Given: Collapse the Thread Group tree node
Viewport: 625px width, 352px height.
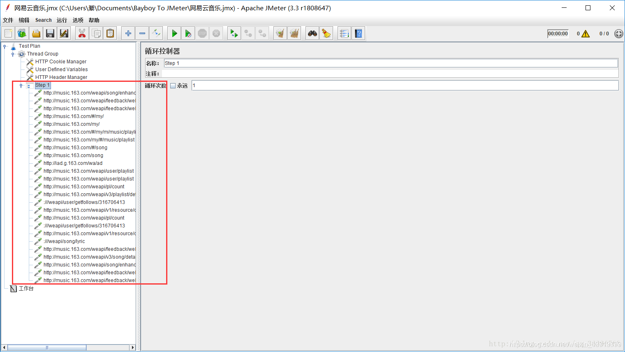Looking at the screenshot, I should [x=13, y=54].
